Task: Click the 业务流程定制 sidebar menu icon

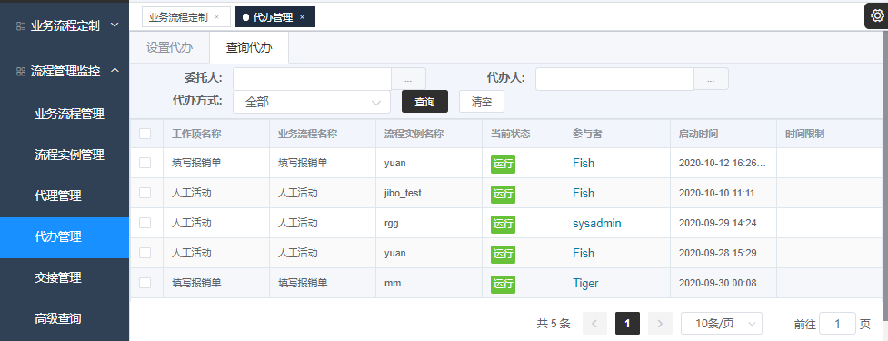Action: 21,26
